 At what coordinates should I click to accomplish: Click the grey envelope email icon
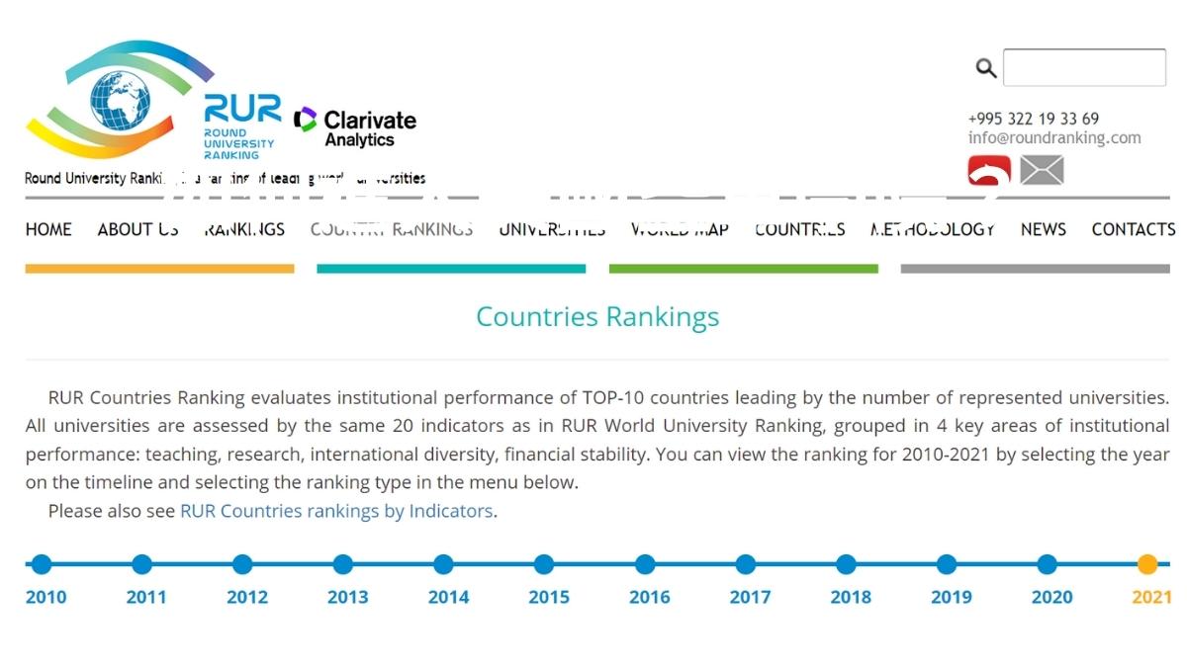pyautogui.click(x=1042, y=171)
